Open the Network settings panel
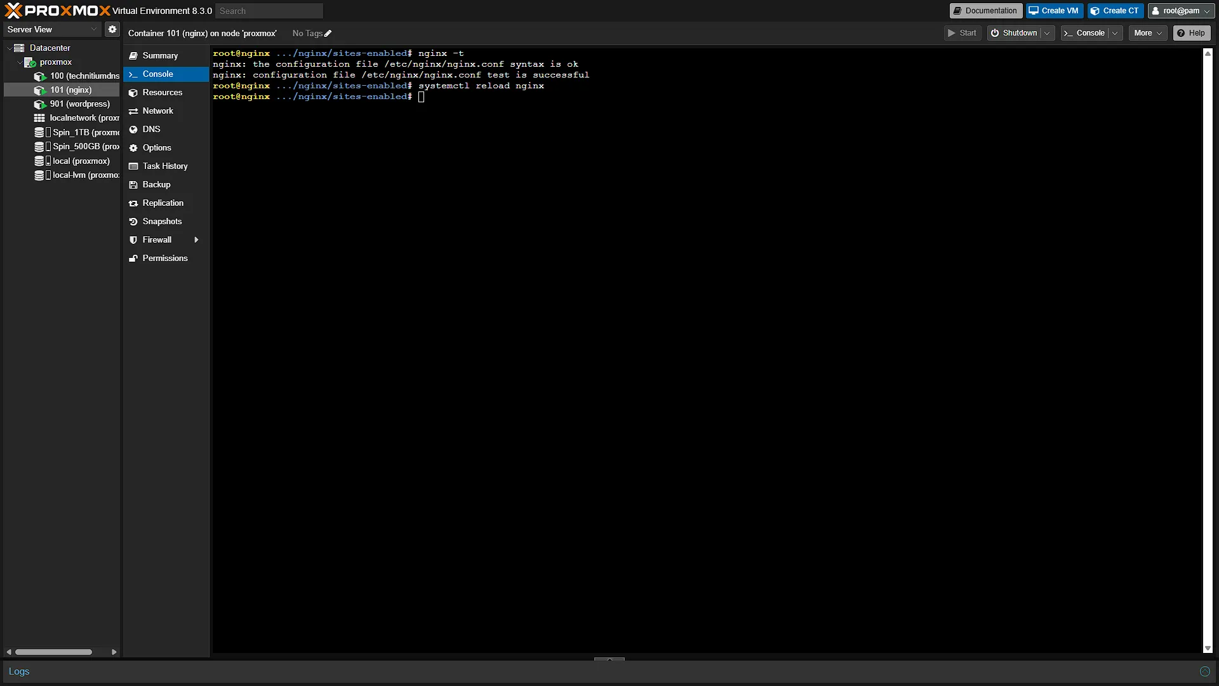The image size is (1219, 686). (166, 111)
